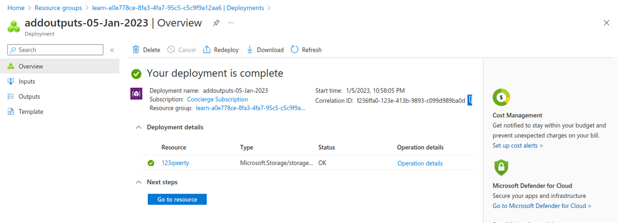The height and width of the screenshot is (223, 618).
Task: Go to Home in the breadcrumb
Action: [x=16, y=8]
